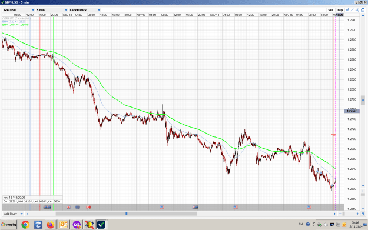This screenshot has height=230, width=368.
Task: Click the chart alerts tool icon
Action: [357, 10]
